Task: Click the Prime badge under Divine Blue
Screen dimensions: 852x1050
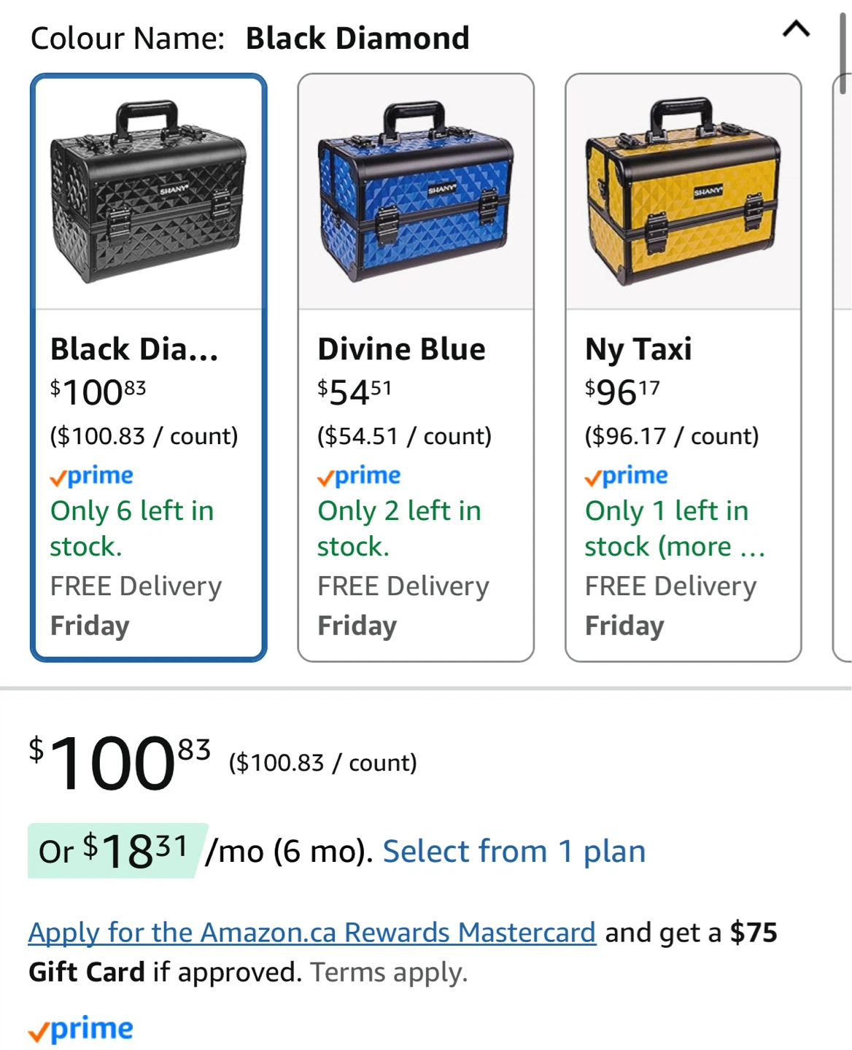Action: point(359,476)
